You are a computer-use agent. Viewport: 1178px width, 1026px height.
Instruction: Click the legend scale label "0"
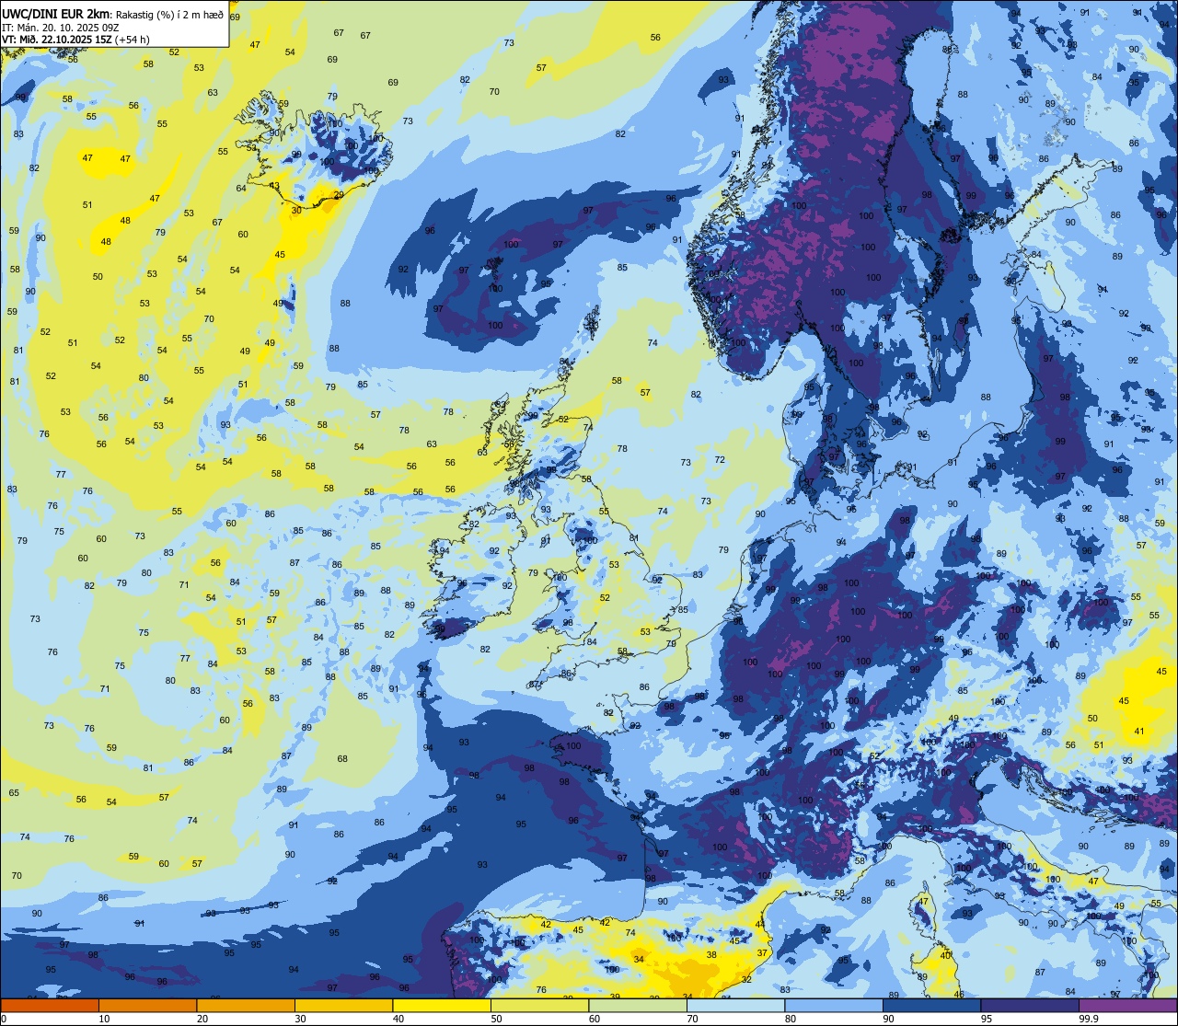tap(4, 1019)
